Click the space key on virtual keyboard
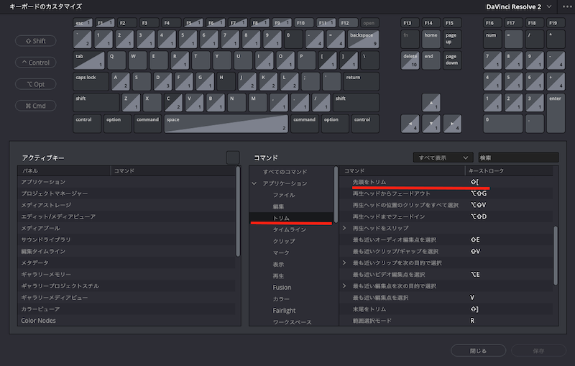575x366 pixels. (x=226, y=124)
